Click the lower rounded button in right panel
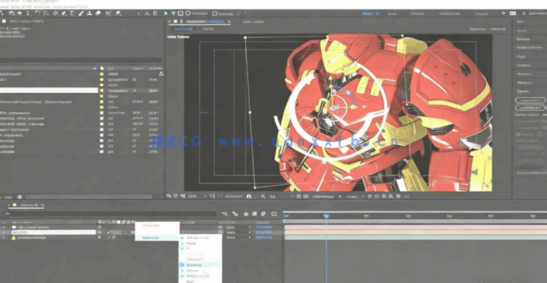The image size is (547, 283). tap(530, 108)
